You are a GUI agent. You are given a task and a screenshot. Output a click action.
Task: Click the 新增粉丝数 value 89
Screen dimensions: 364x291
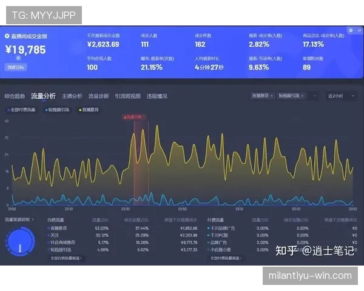coord(306,67)
